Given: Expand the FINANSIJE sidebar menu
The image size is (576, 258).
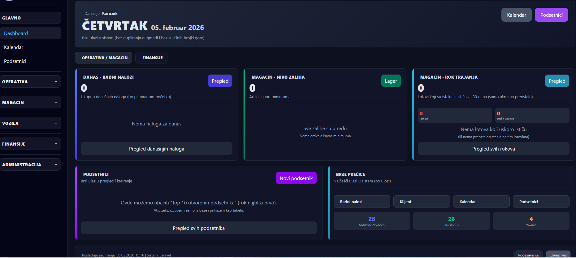Looking at the screenshot, I should [x=30, y=144].
